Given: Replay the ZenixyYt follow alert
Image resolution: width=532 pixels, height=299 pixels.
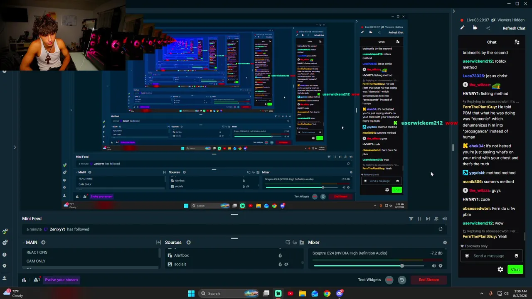Looking at the screenshot, I should (x=441, y=229).
